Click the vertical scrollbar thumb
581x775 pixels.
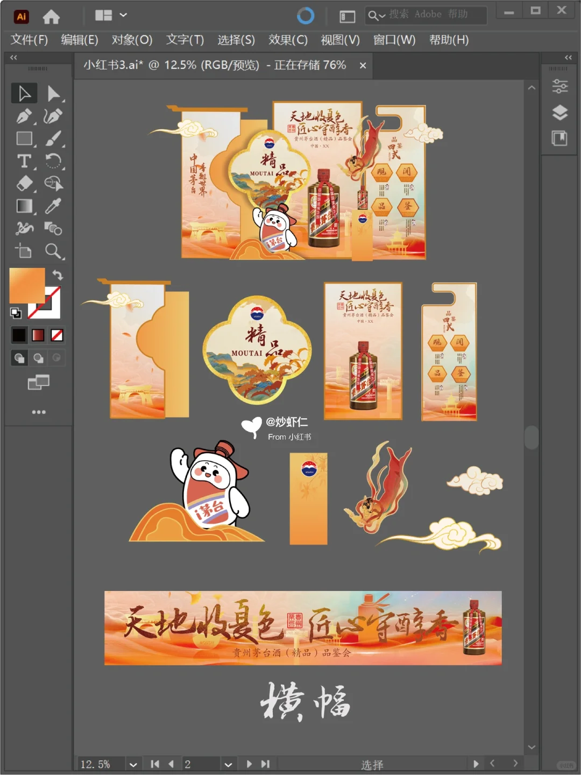pos(532,437)
